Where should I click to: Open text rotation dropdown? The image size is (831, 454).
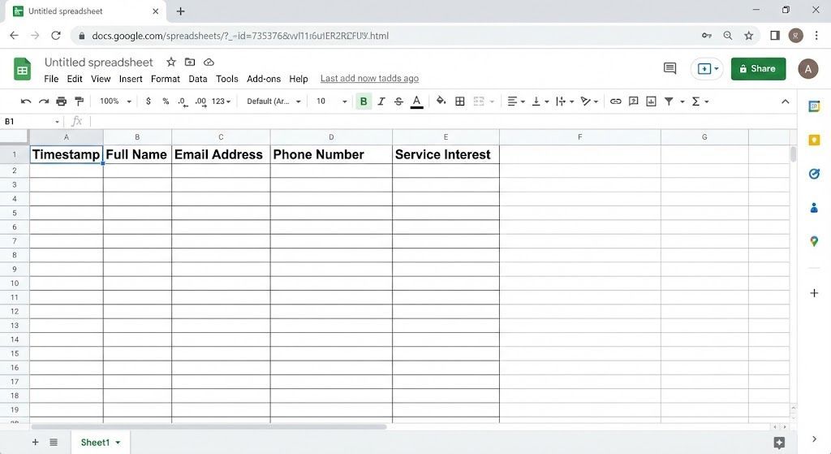(x=589, y=102)
